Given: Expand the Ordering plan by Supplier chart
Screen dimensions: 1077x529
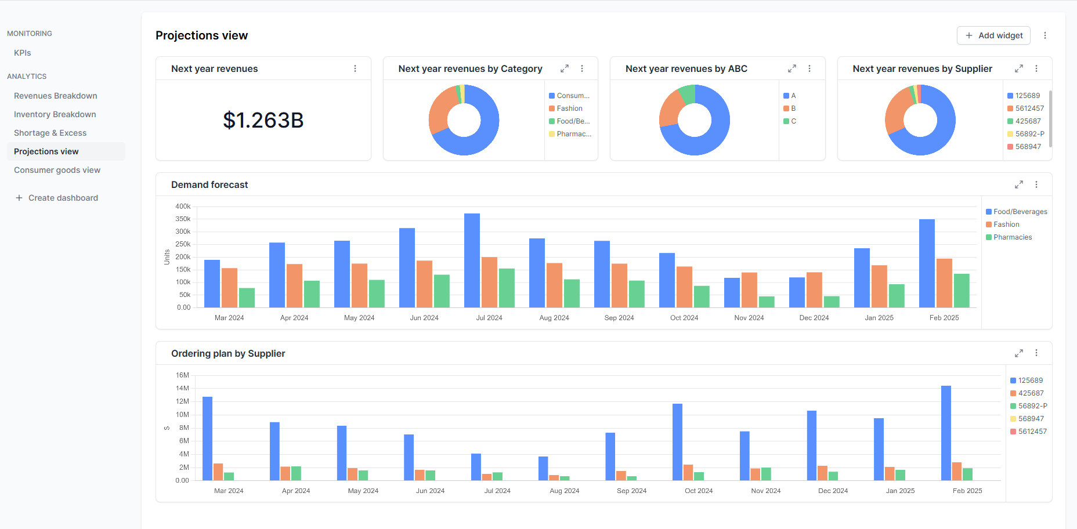Looking at the screenshot, I should [1018, 353].
